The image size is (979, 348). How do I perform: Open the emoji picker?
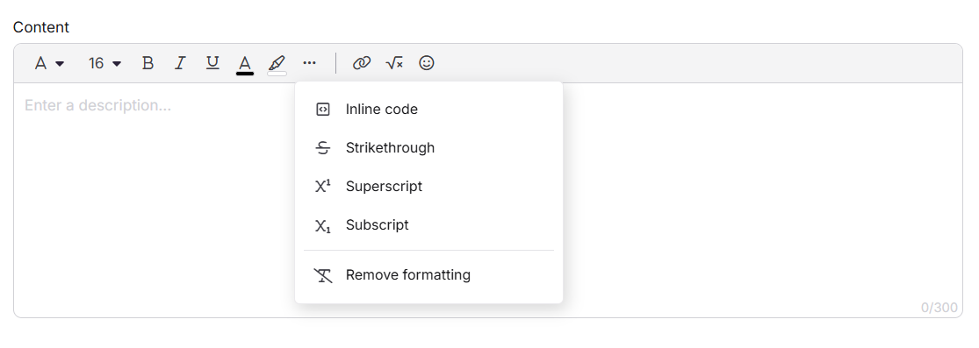click(427, 63)
